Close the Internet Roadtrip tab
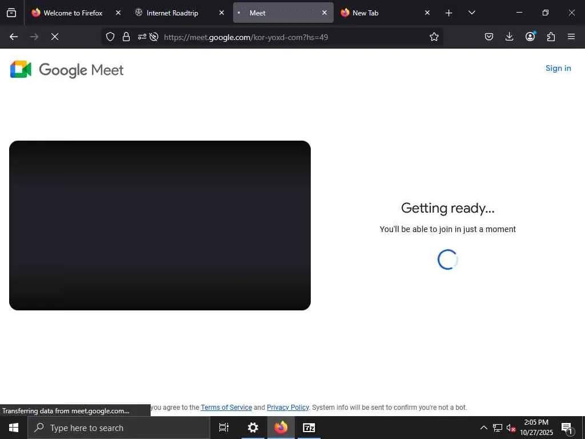This screenshot has height=439, width=585. (x=222, y=13)
